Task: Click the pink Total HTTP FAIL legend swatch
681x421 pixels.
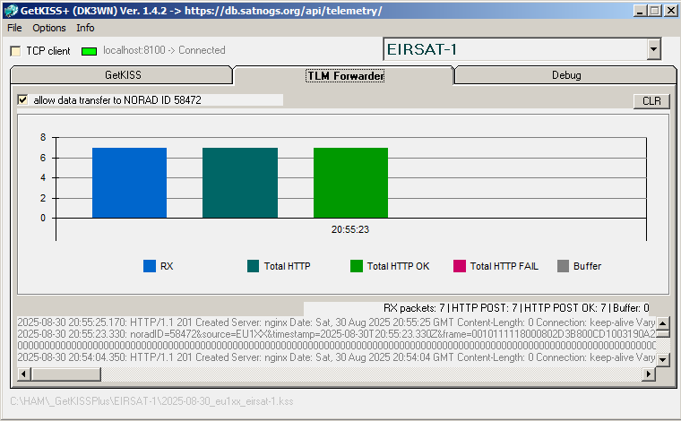Action: (460, 266)
